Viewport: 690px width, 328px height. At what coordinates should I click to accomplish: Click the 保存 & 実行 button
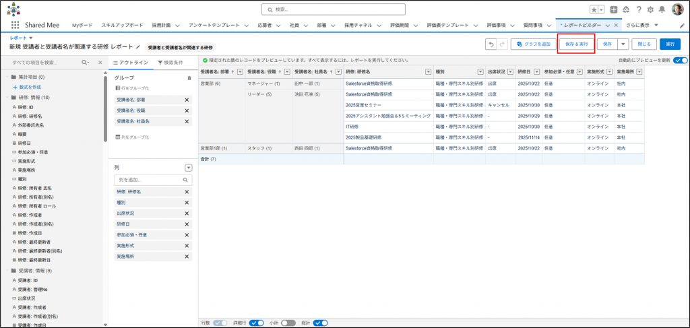(575, 44)
